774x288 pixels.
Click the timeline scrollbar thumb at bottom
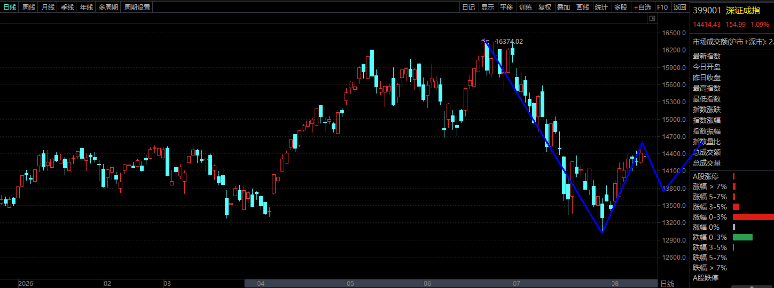450,284
